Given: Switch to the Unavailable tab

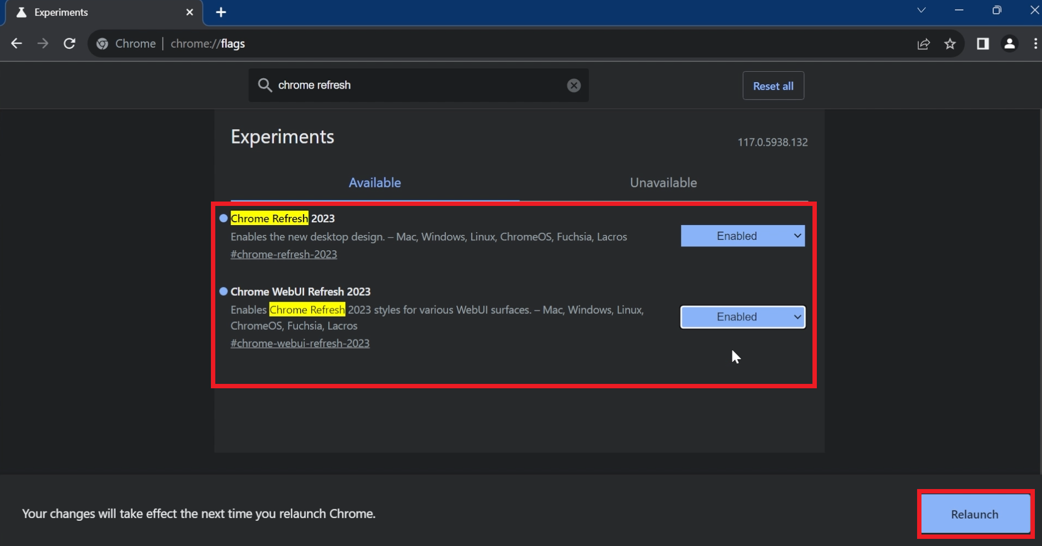Looking at the screenshot, I should (x=663, y=182).
